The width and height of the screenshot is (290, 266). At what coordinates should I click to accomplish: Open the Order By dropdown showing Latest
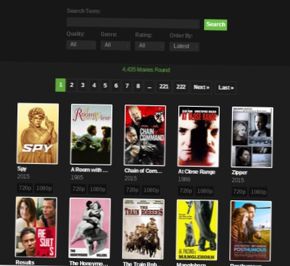[x=184, y=46]
